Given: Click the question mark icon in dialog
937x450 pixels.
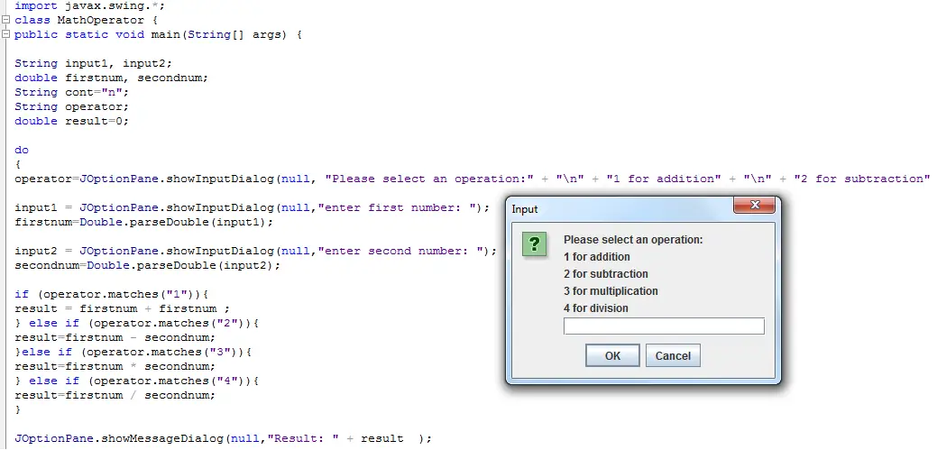Looking at the screenshot, I should pyautogui.click(x=534, y=244).
